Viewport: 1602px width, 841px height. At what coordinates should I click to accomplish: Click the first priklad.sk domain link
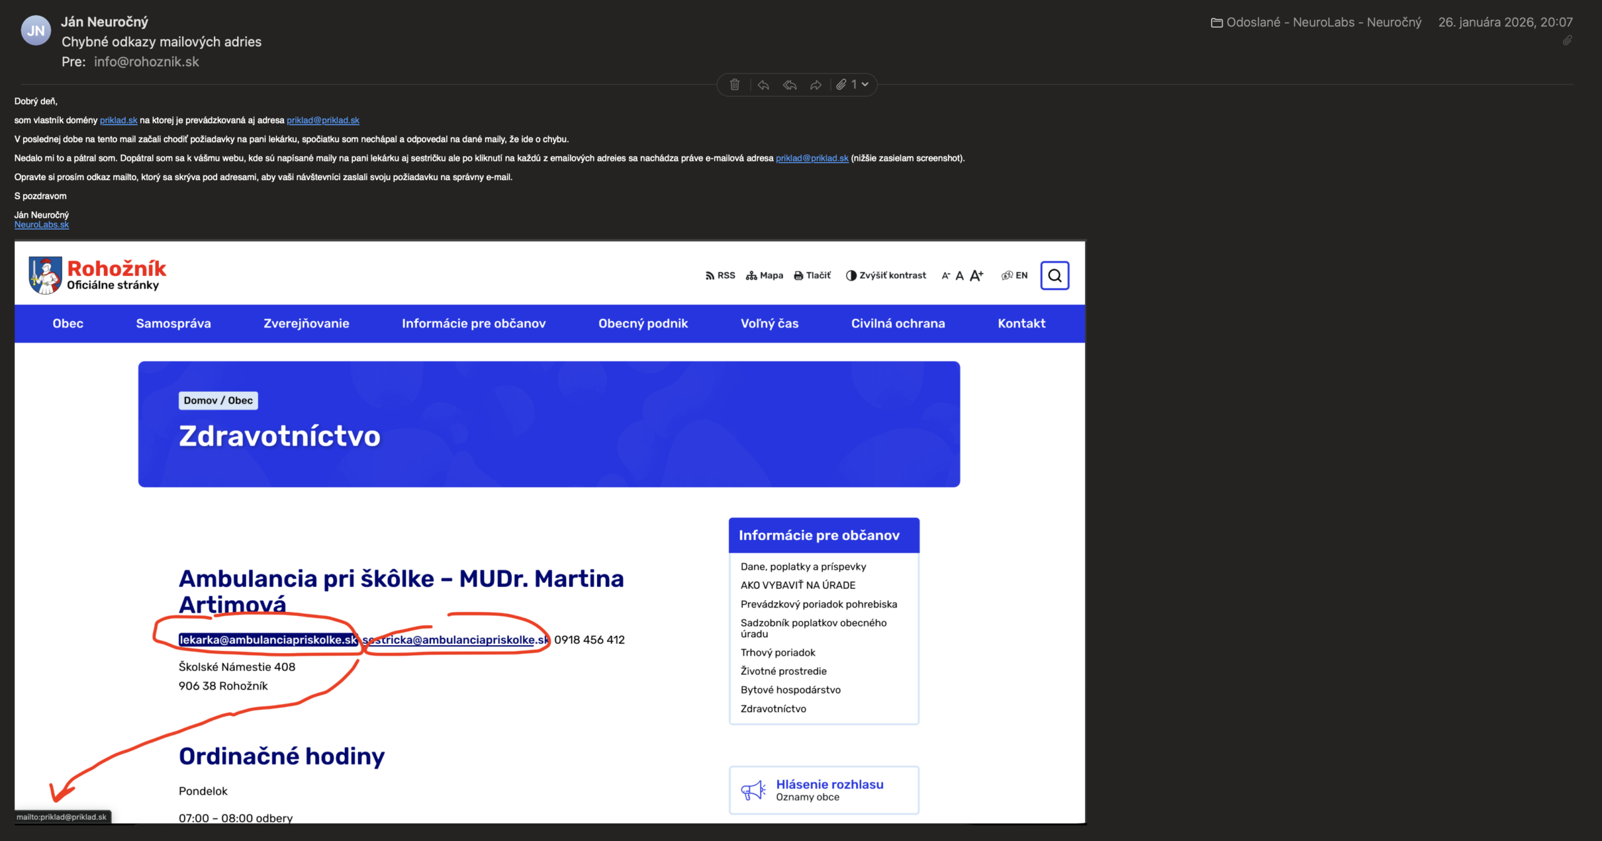click(118, 120)
